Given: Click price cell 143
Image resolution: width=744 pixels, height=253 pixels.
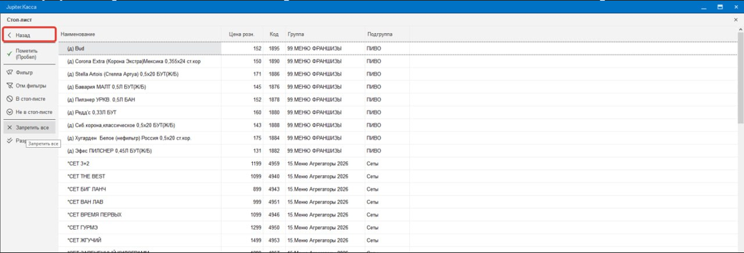Looking at the screenshot, I should point(242,125).
